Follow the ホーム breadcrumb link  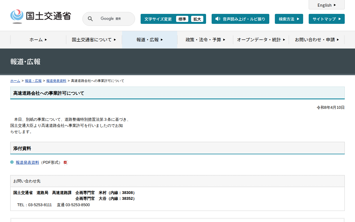(x=15, y=81)
